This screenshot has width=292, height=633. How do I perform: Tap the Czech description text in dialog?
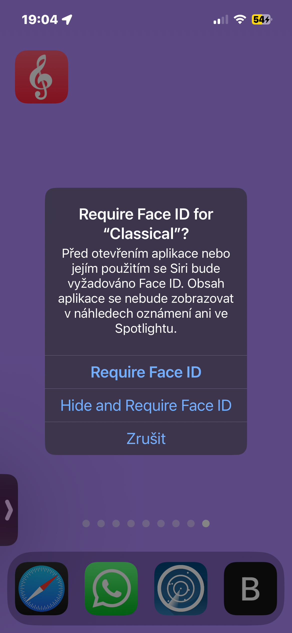146,291
